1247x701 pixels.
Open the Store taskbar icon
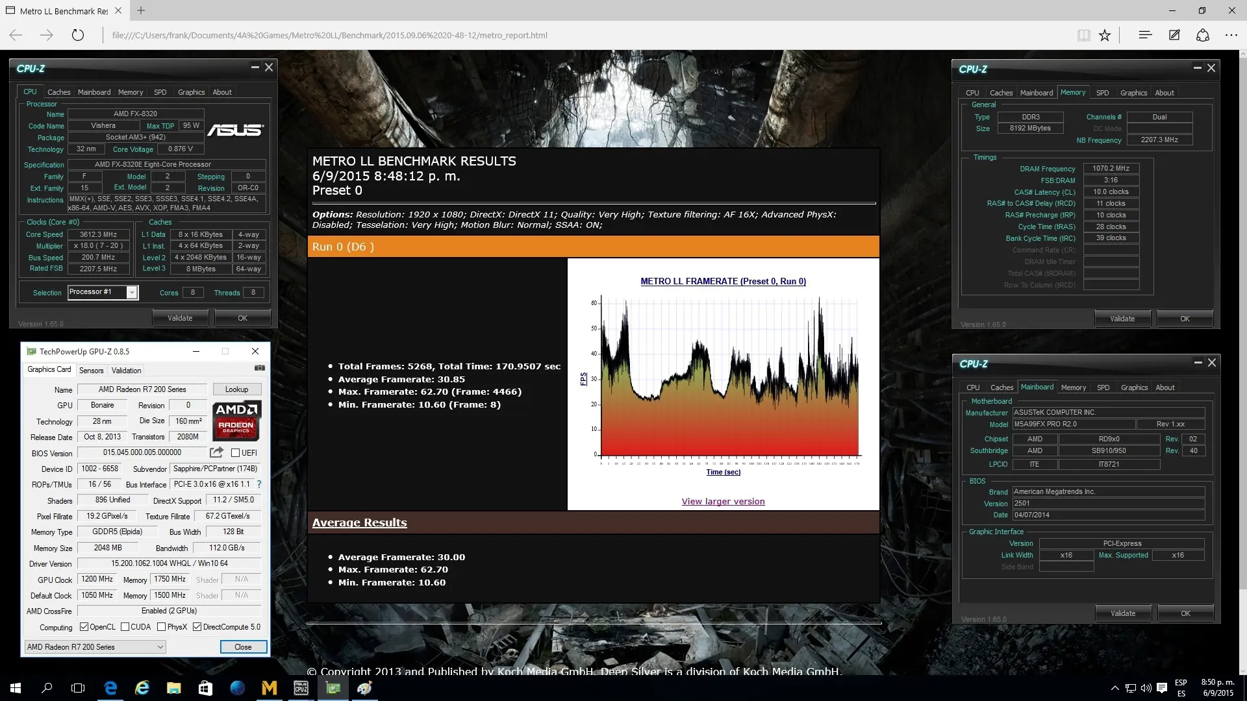pos(205,688)
